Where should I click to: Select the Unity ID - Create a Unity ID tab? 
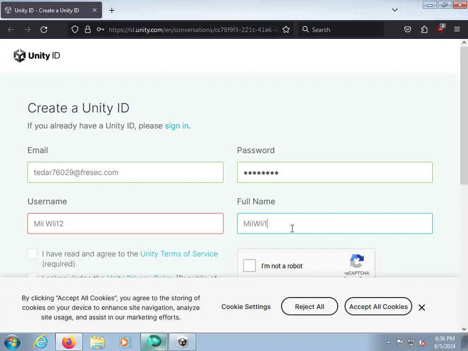click(51, 11)
